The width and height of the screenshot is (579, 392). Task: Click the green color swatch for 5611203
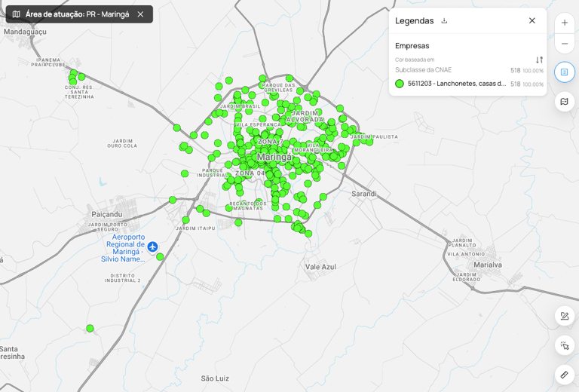[400, 84]
